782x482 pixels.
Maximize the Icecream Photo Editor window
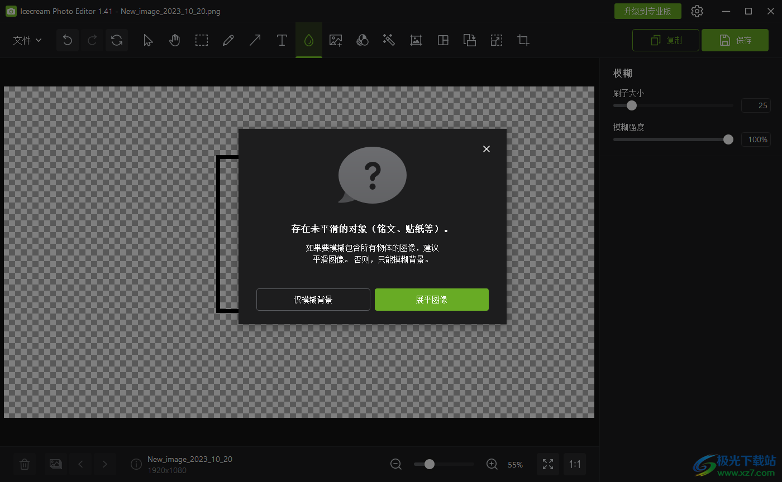click(x=748, y=11)
